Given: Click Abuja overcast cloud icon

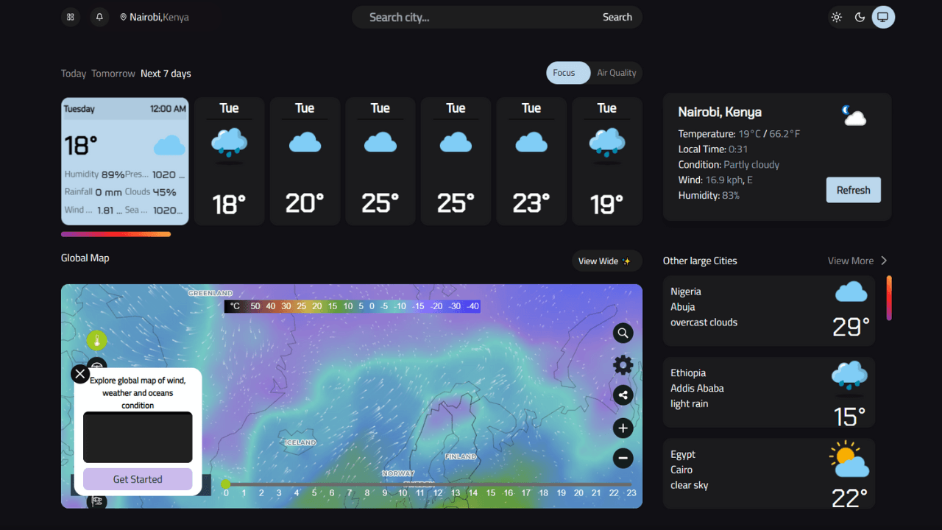Looking at the screenshot, I should pos(851,292).
